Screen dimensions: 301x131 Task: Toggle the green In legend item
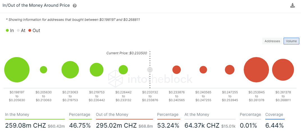(10, 30)
